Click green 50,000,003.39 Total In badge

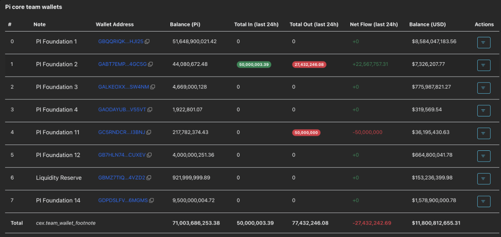(x=254, y=65)
